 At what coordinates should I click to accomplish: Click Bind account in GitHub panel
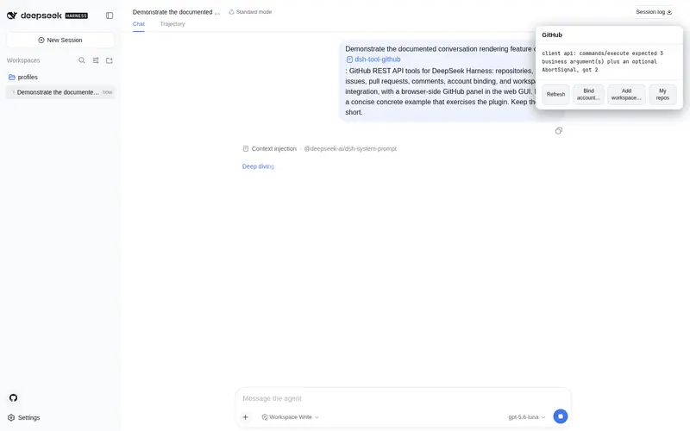tap(588, 95)
